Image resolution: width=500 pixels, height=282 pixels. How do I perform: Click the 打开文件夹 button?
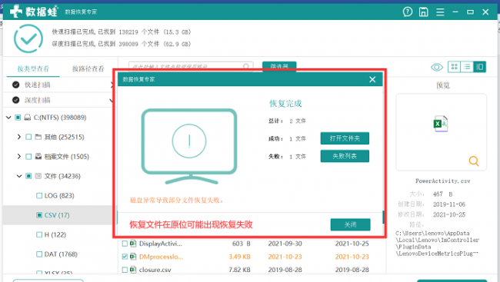[345, 138]
